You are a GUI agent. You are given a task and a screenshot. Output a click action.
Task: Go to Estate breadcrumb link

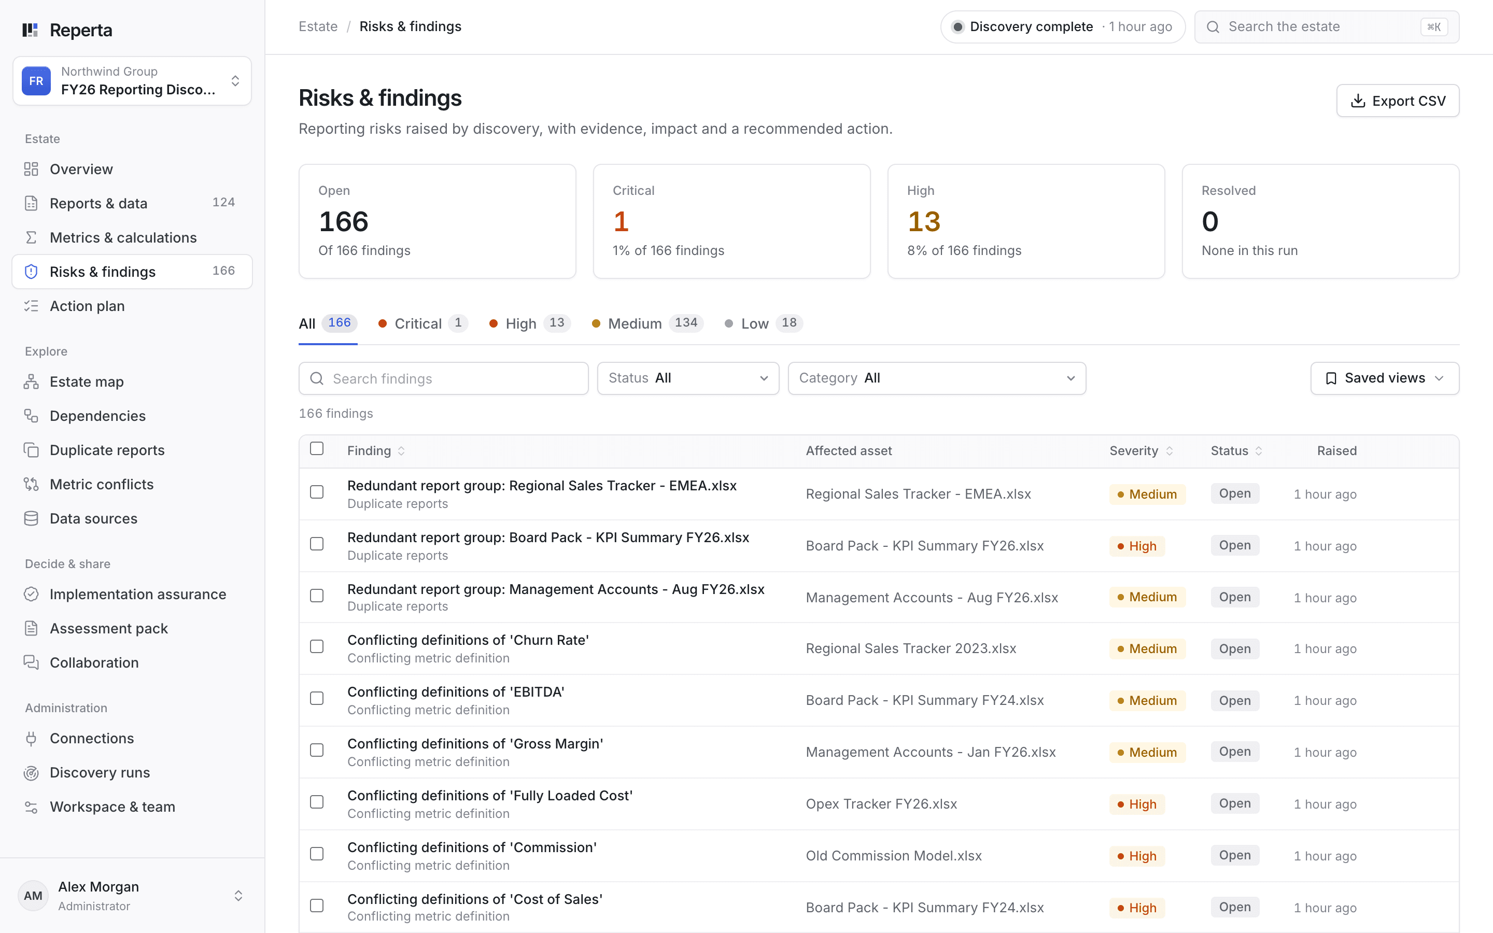(318, 26)
